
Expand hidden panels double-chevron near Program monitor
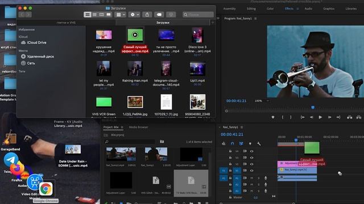(x=218, y=18)
